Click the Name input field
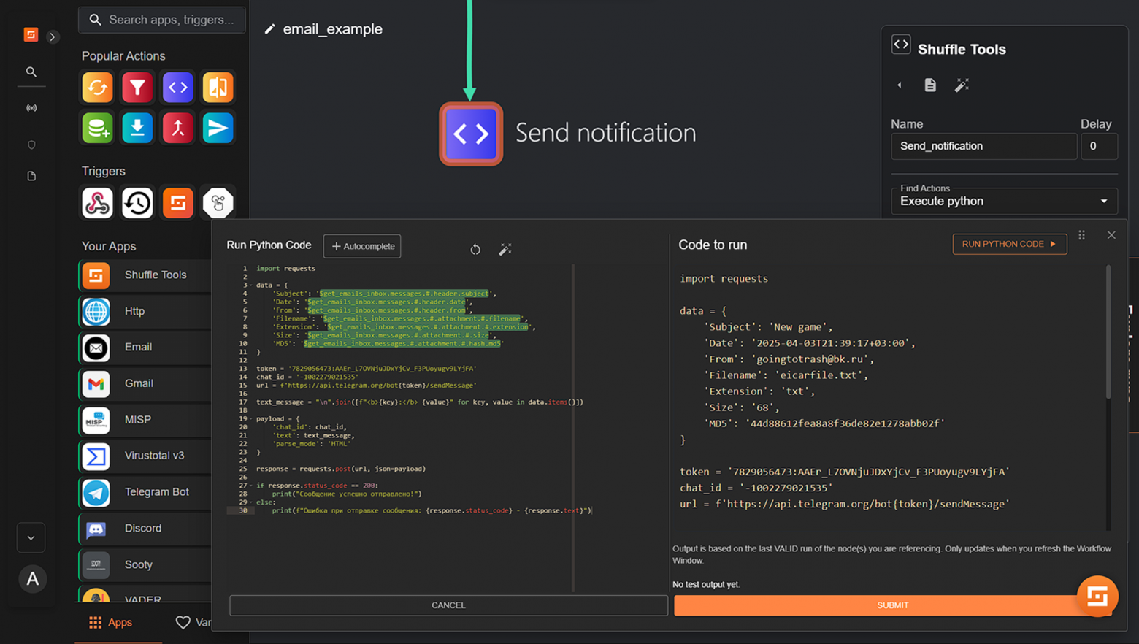The height and width of the screenshot is (644, 1139). tap(983, 146)
